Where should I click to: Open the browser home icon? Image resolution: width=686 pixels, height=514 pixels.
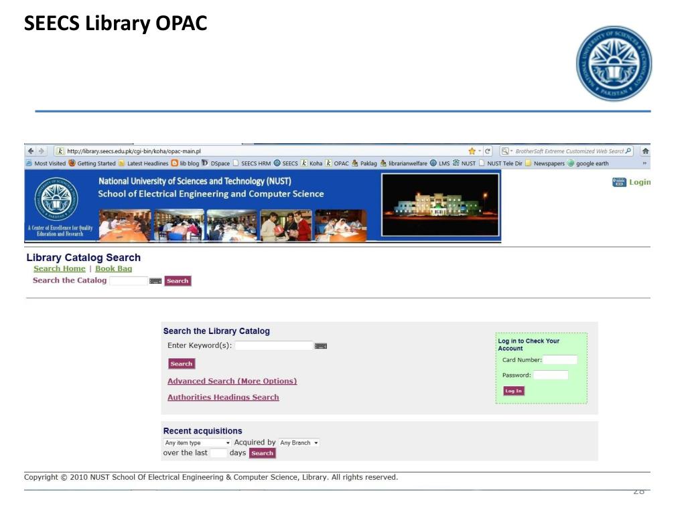[x=645, y=151]
